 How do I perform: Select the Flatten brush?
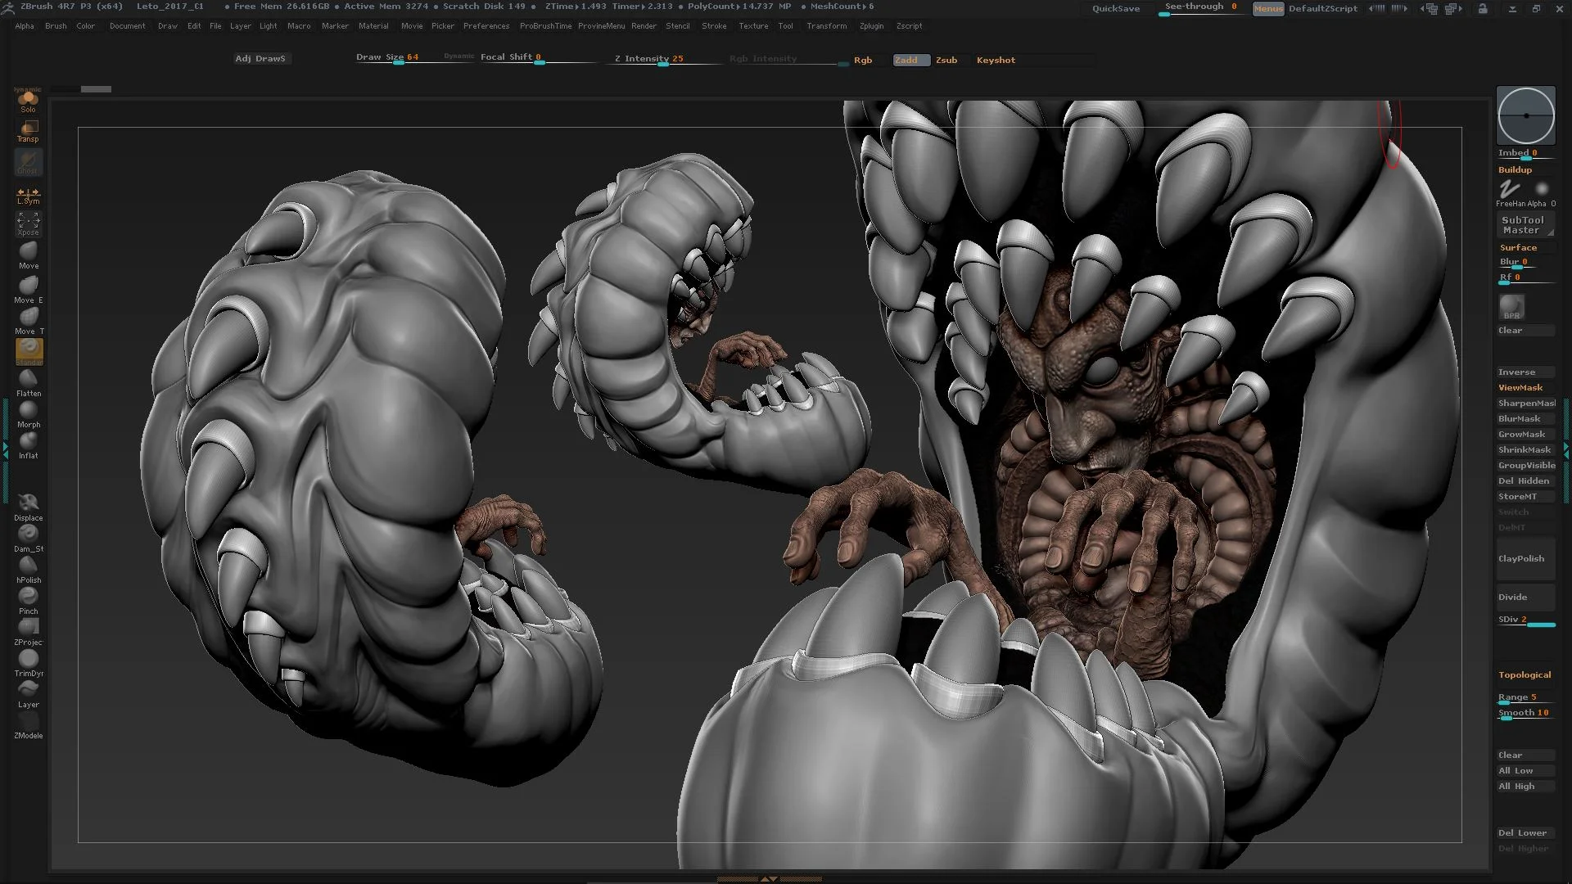click(29, 380)
